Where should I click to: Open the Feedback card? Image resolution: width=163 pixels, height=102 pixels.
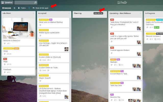pos(19,71)
